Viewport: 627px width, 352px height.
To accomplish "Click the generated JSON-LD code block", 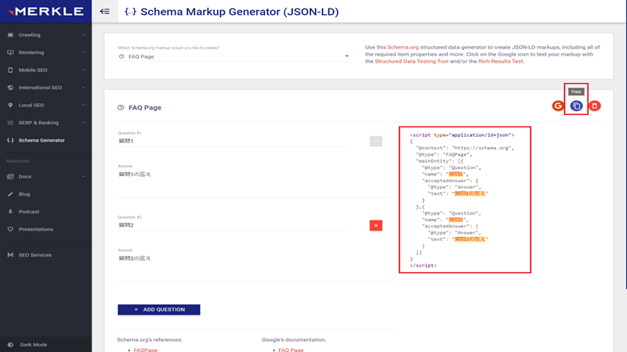I will [465, 200].
